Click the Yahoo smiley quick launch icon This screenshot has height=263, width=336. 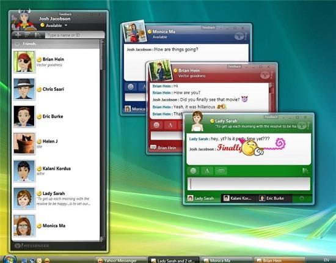[x=46, y=261]
